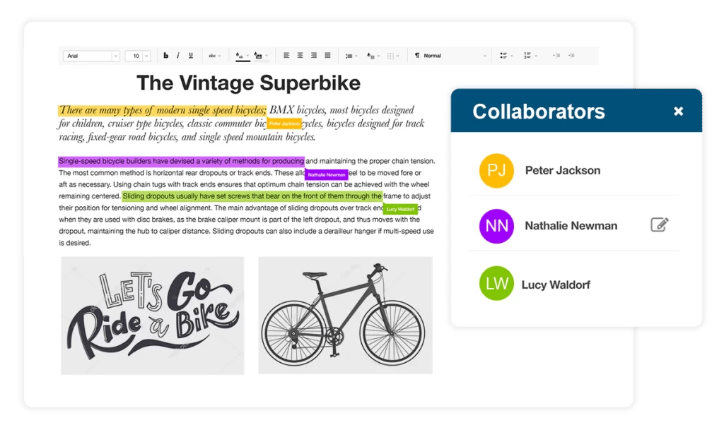Click the purple highlighted Single-speed bicycle builders text

point(182,161)
